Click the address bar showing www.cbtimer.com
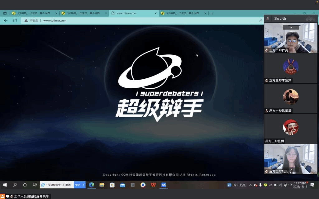This screenshot has height=199, width=319. 125,21
